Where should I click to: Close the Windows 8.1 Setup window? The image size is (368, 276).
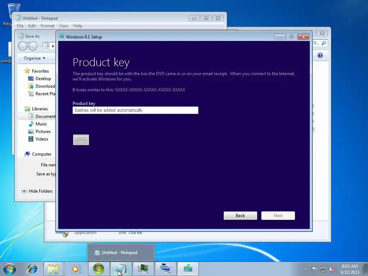coord(303,37)
